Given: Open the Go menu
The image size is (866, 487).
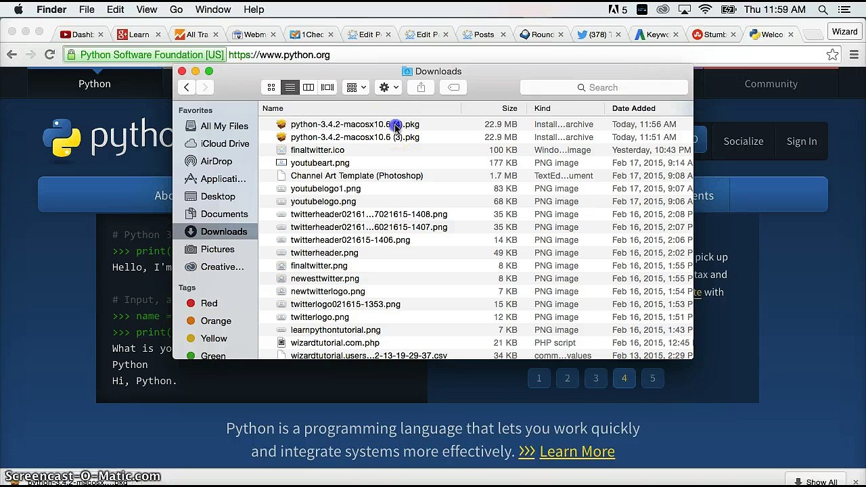Looking at the screenshot, I should (x=176, y=9).
